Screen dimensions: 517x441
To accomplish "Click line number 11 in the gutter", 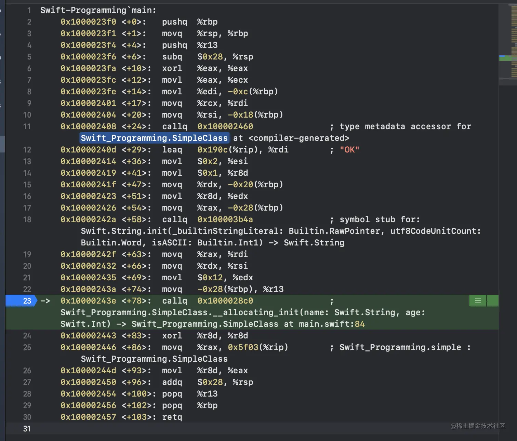I will click(27, 126).
